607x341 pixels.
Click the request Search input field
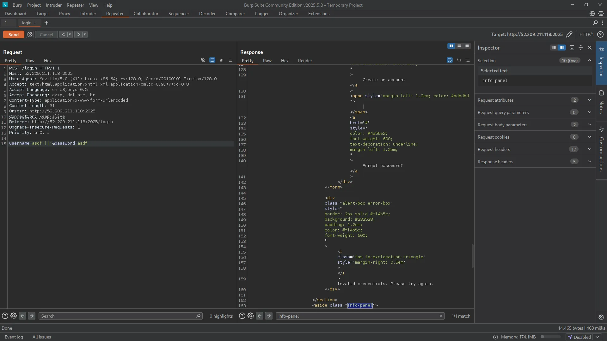click(117, 316)
